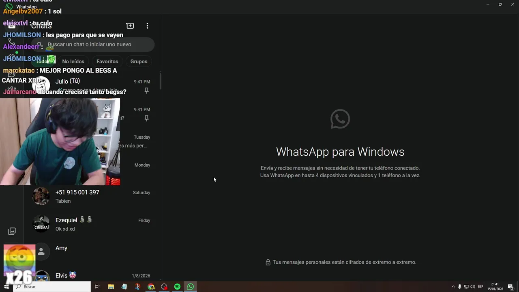Click the chat list scrollbar
The image size is (519, 292).
tap(160, 81)
